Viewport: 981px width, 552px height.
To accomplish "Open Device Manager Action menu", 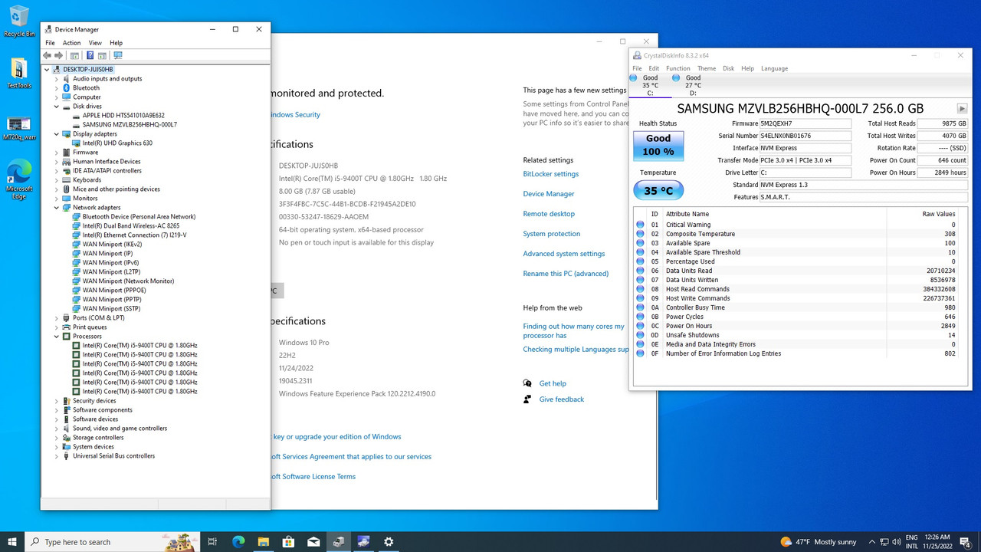I will [x=71, y=43].
